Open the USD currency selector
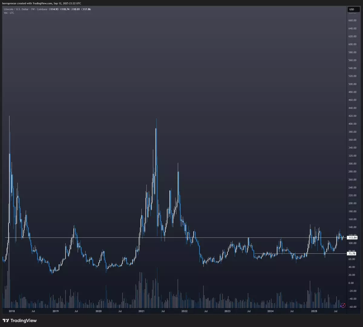Viewport: 363px width, 327px height. click(x=352, y=9)
